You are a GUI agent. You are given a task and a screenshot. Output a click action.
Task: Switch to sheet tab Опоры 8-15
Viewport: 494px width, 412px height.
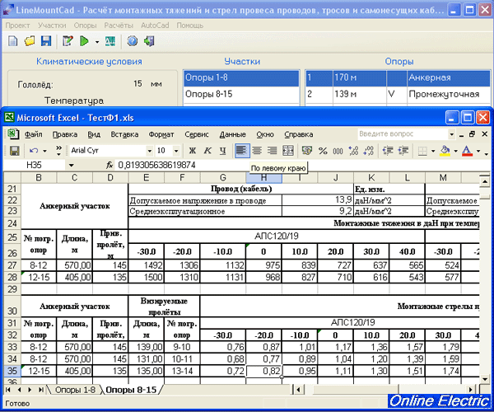131,390
